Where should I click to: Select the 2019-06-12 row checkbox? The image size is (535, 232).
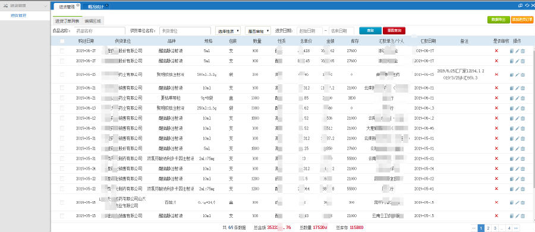point(62,119)
